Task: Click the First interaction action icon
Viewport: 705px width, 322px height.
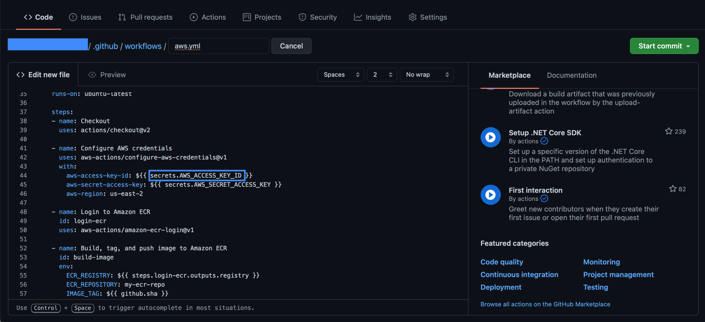Action: [490, 194]
